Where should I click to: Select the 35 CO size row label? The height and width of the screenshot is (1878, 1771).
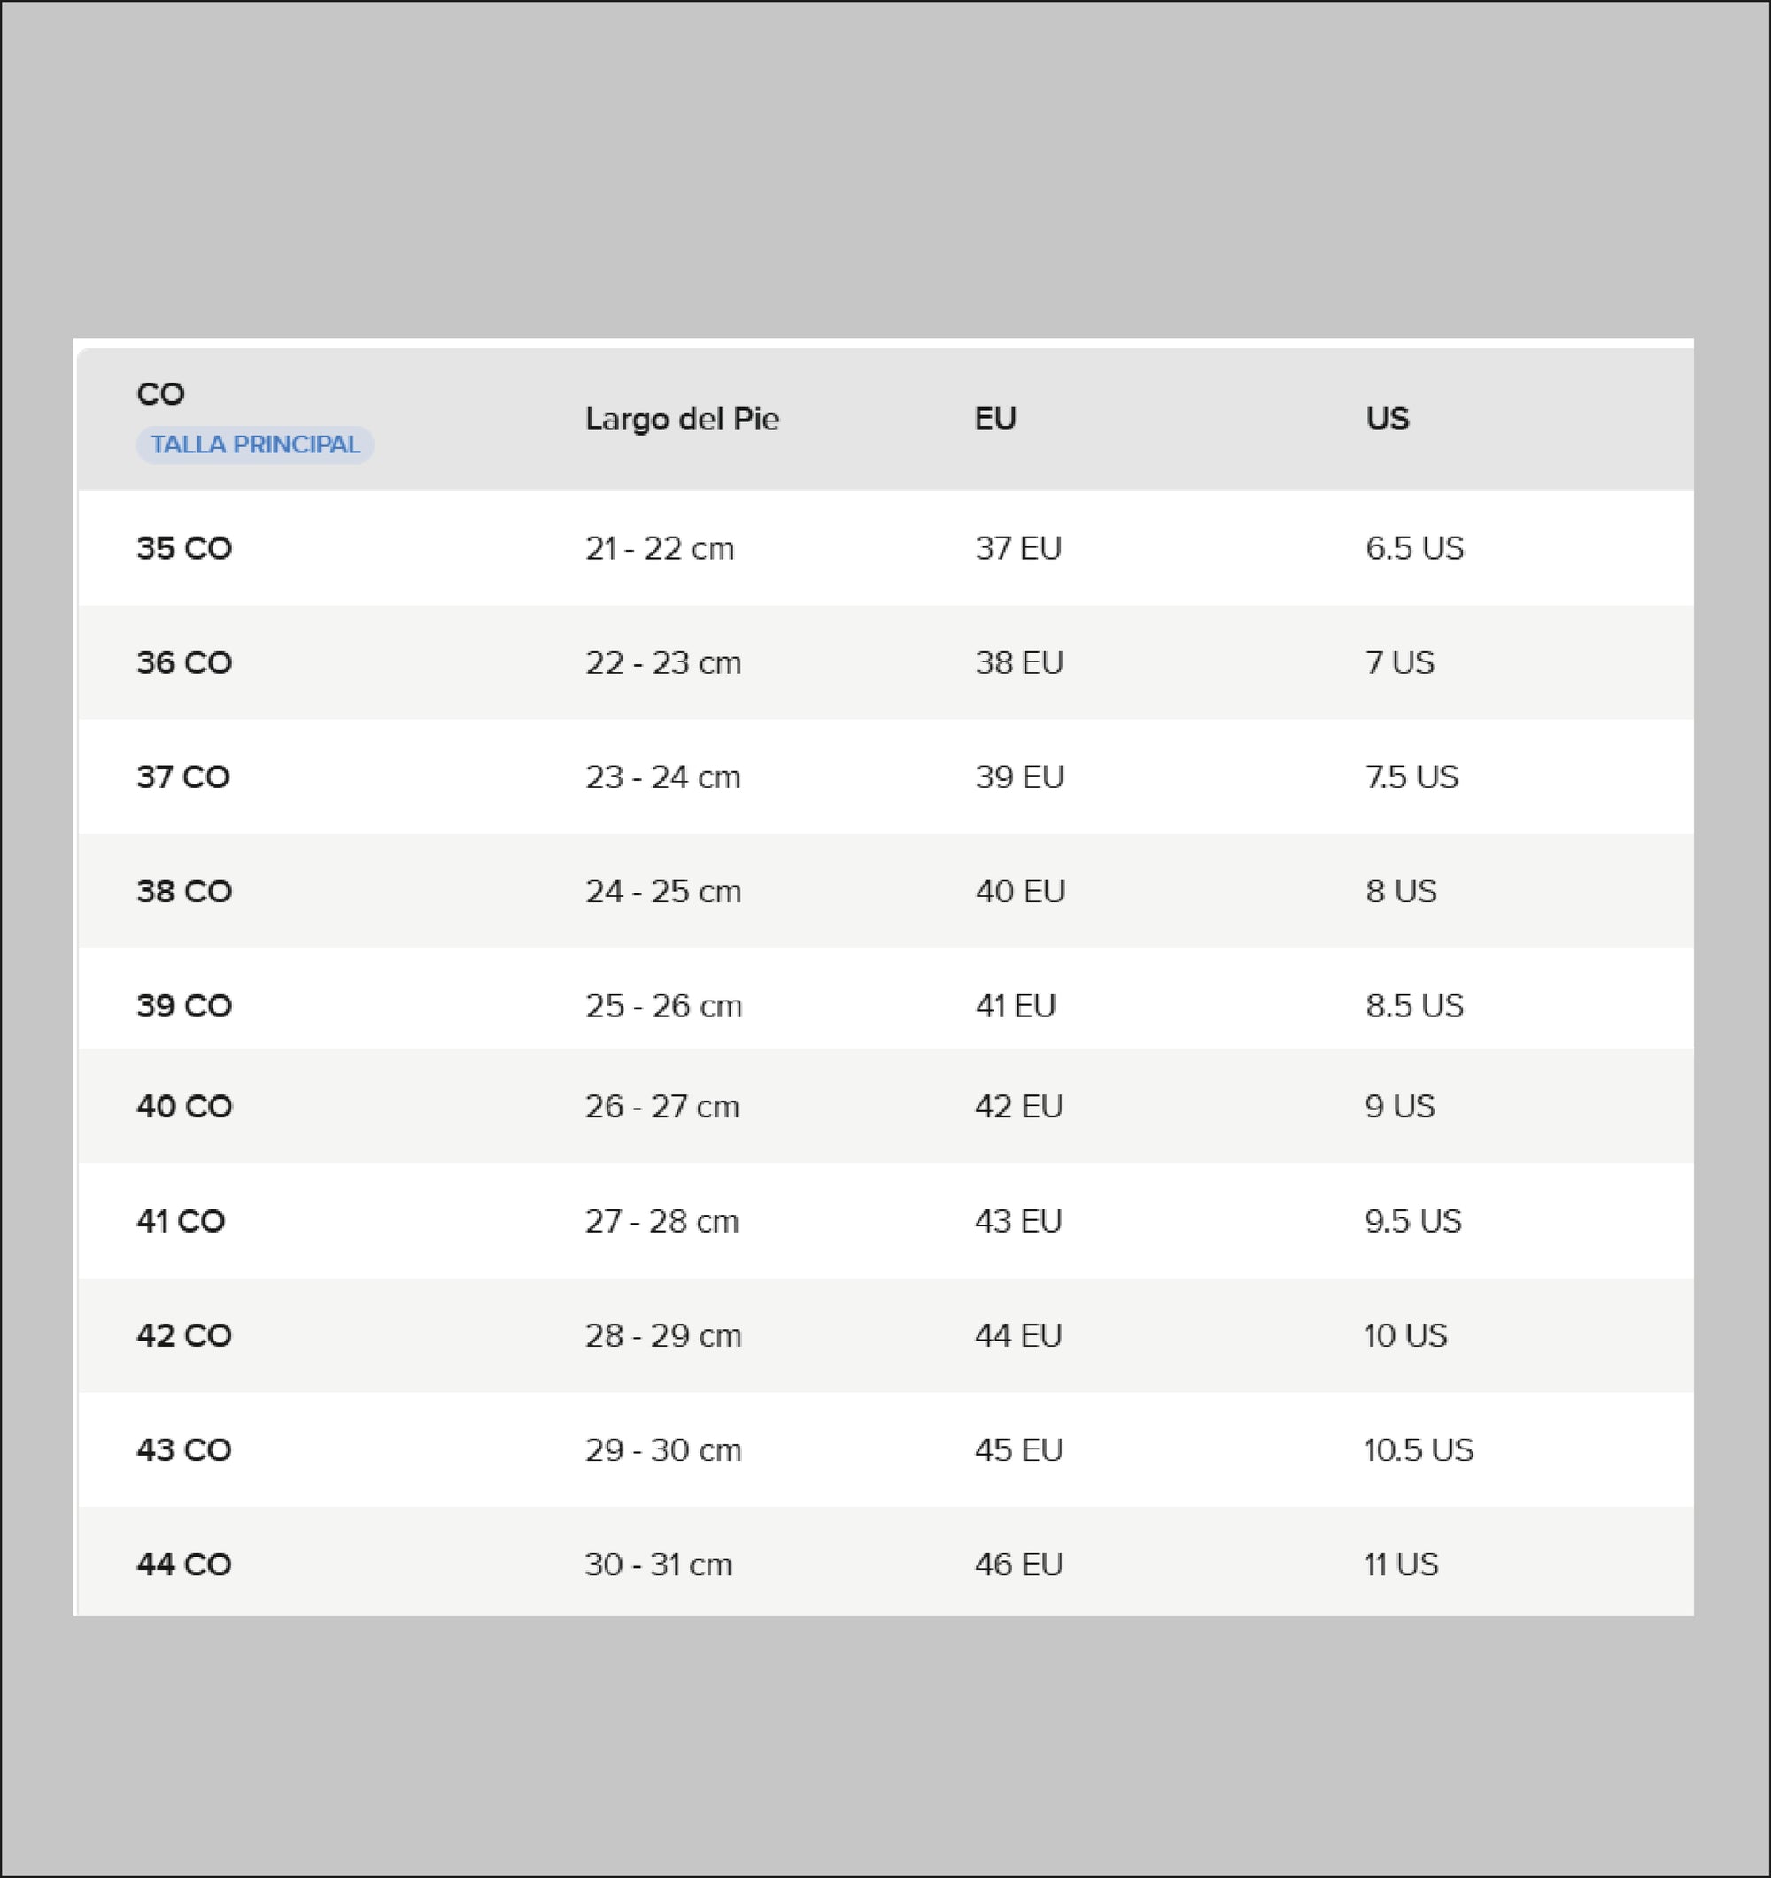(184, 548)
